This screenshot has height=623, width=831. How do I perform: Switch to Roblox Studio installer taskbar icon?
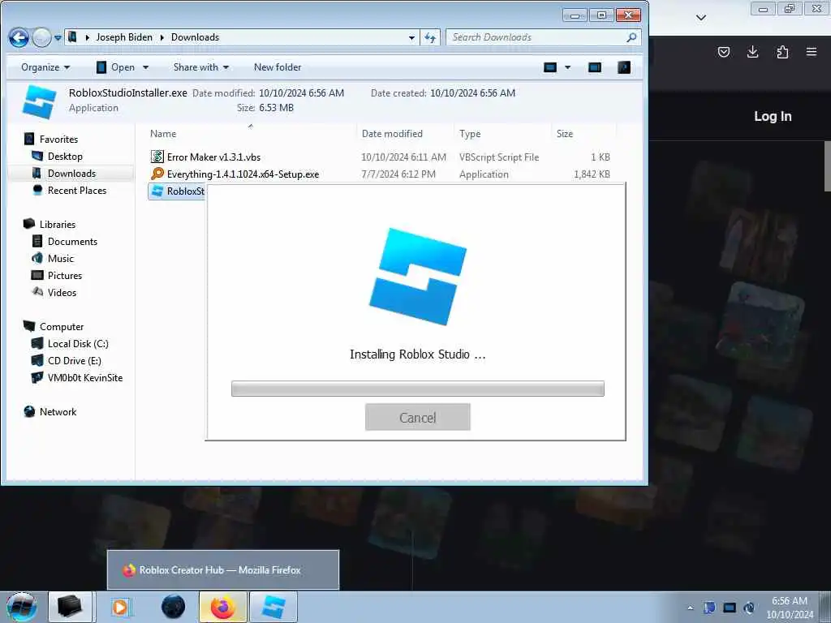click(x=273, y=607)
